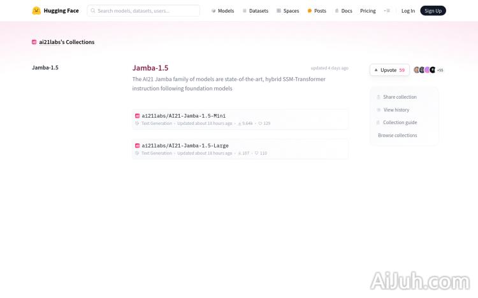This screenshot has height=298, width=478.
Task: Open the Models menu item
Action: tap(222, 11)
